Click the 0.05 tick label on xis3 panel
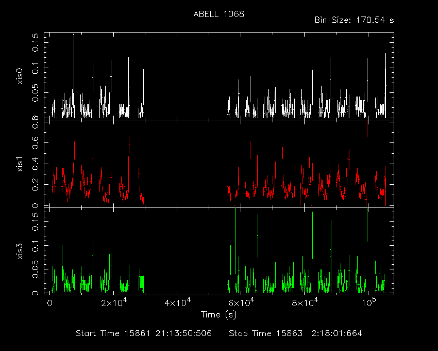The height and width of the screenshot is (351, 438). tap(36, 269)
